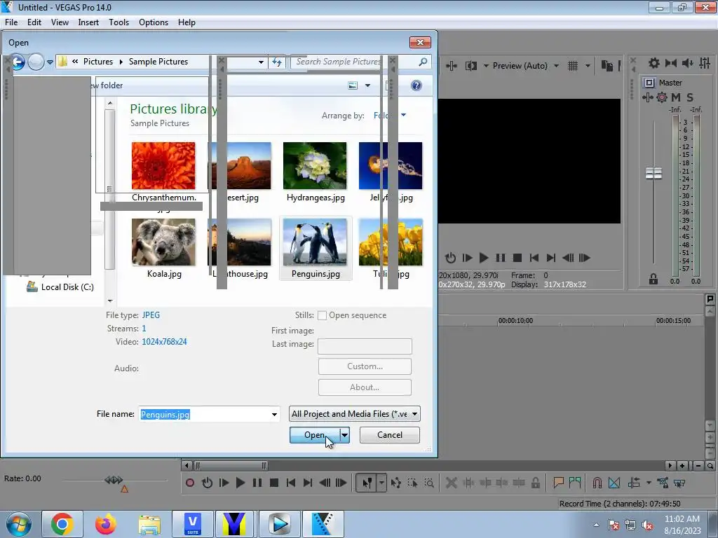Solo the Master bus

coord(690,97)
